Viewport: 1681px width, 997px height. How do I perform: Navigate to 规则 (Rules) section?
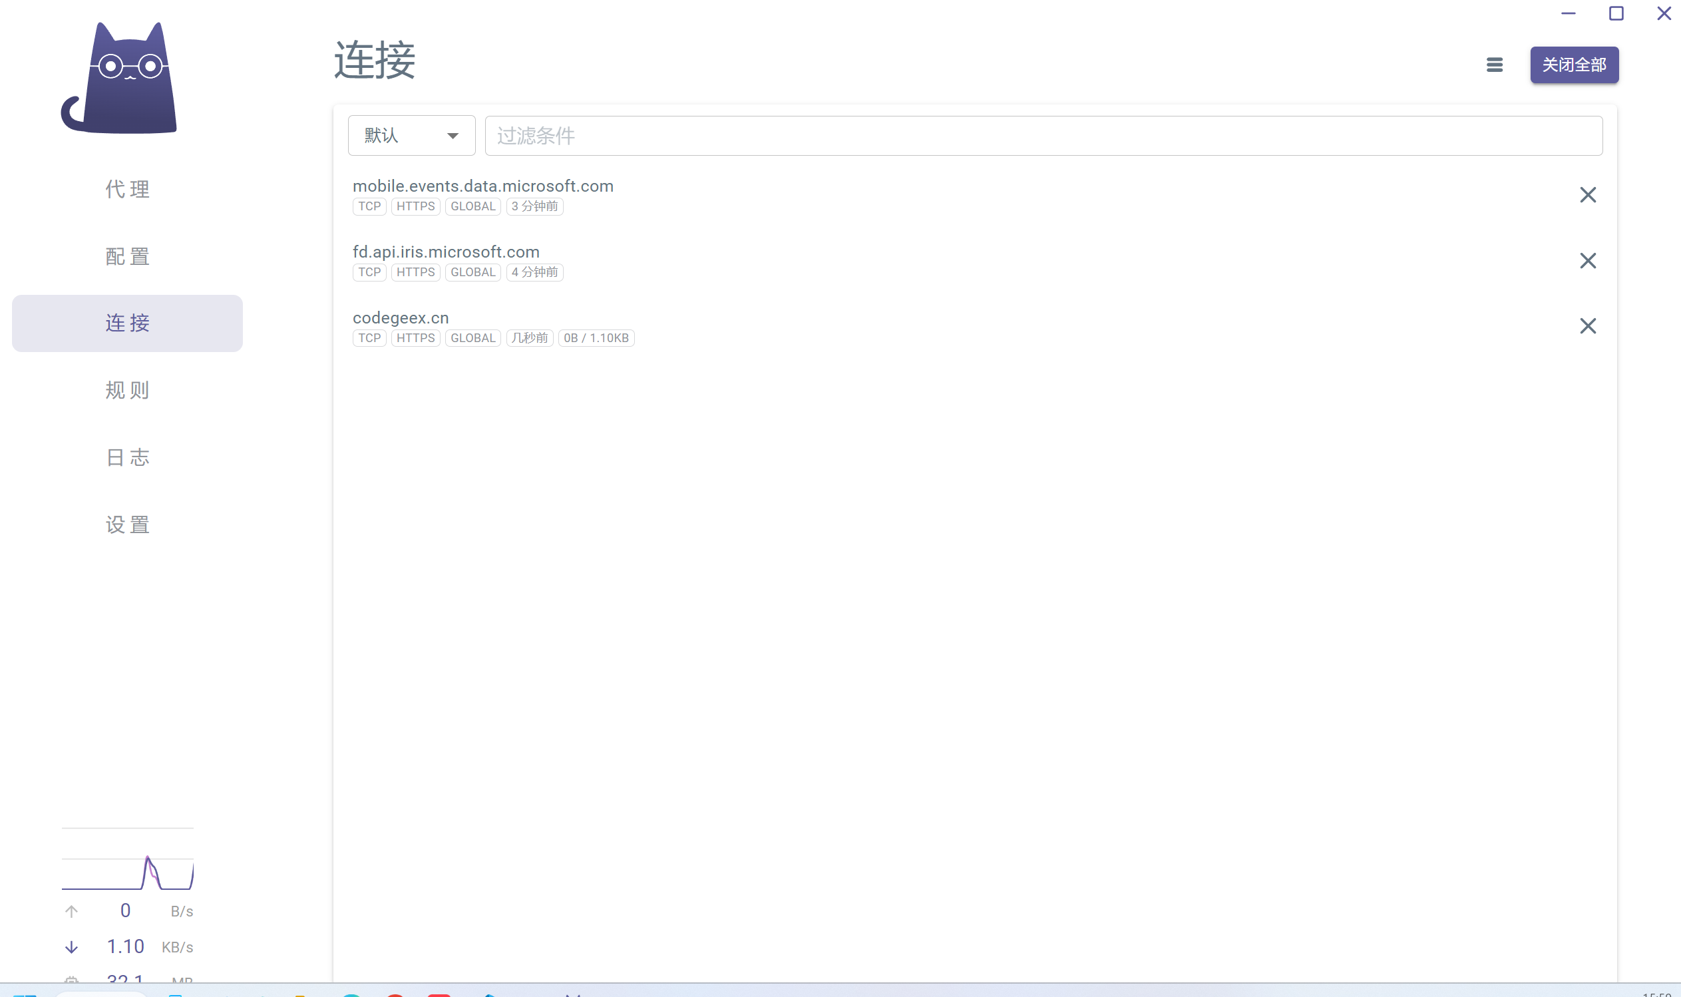[x=127, y=391]
